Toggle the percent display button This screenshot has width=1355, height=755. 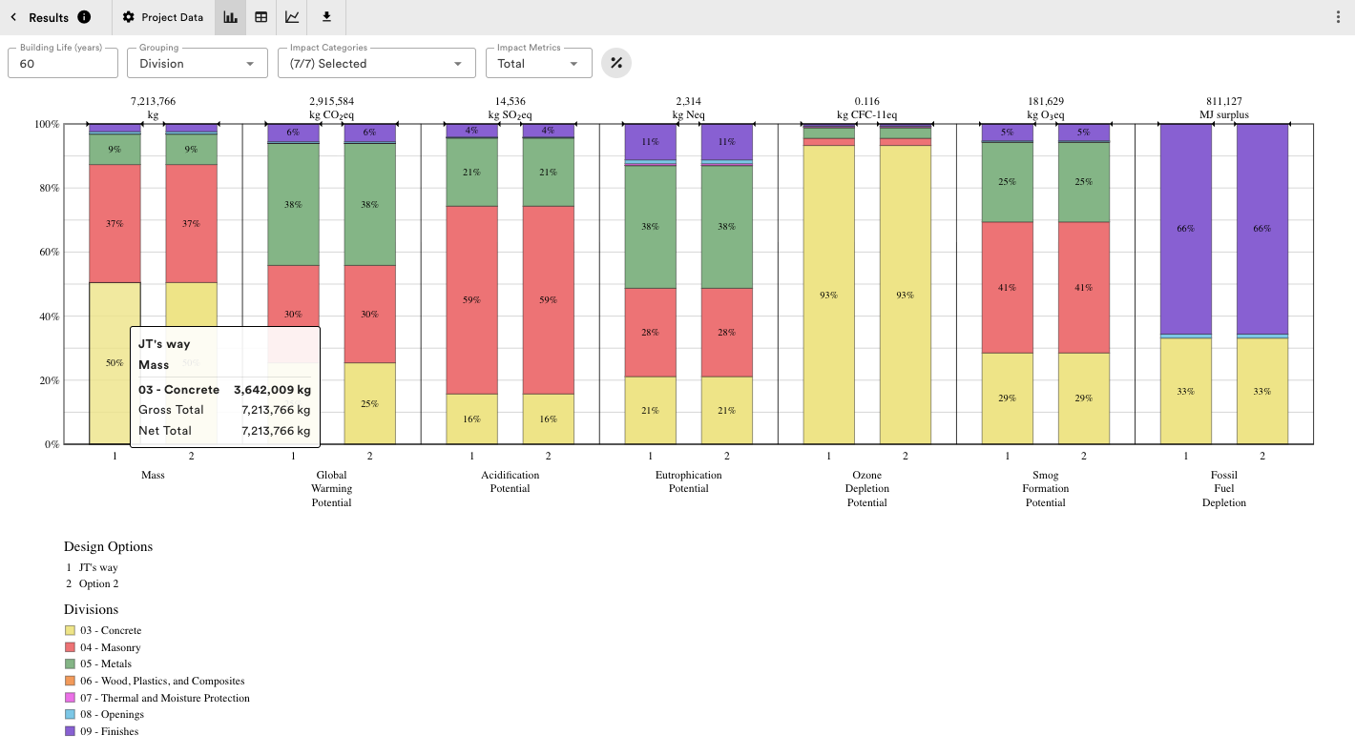point(616,63)
